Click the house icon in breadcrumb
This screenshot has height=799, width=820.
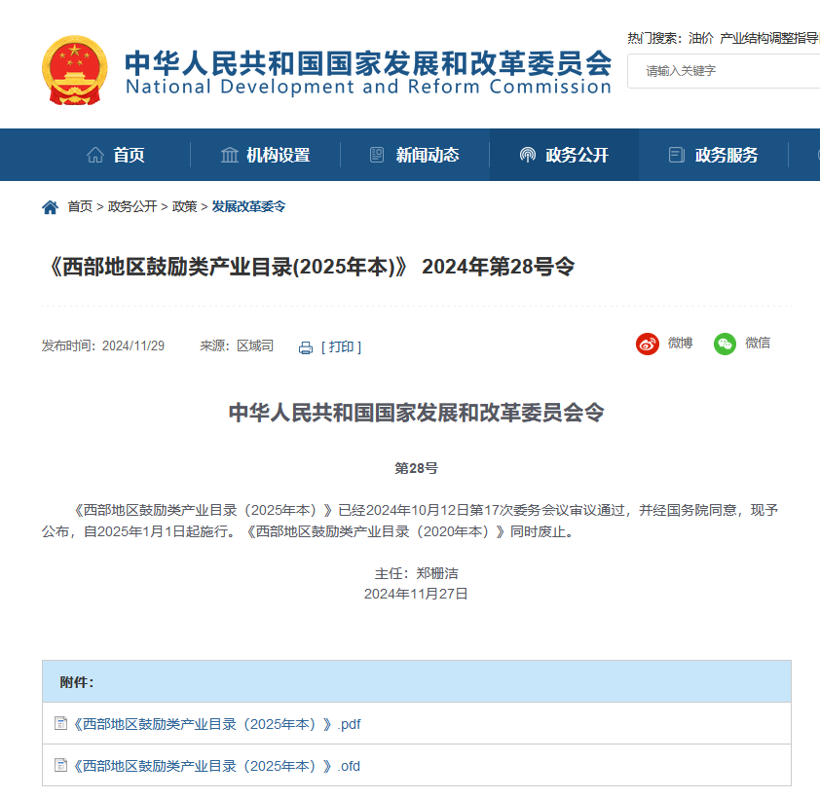tap(51, 207)
